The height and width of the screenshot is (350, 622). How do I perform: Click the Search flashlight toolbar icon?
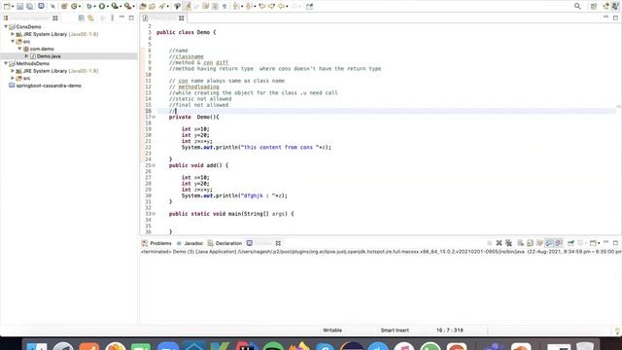(x=162, y=6)
